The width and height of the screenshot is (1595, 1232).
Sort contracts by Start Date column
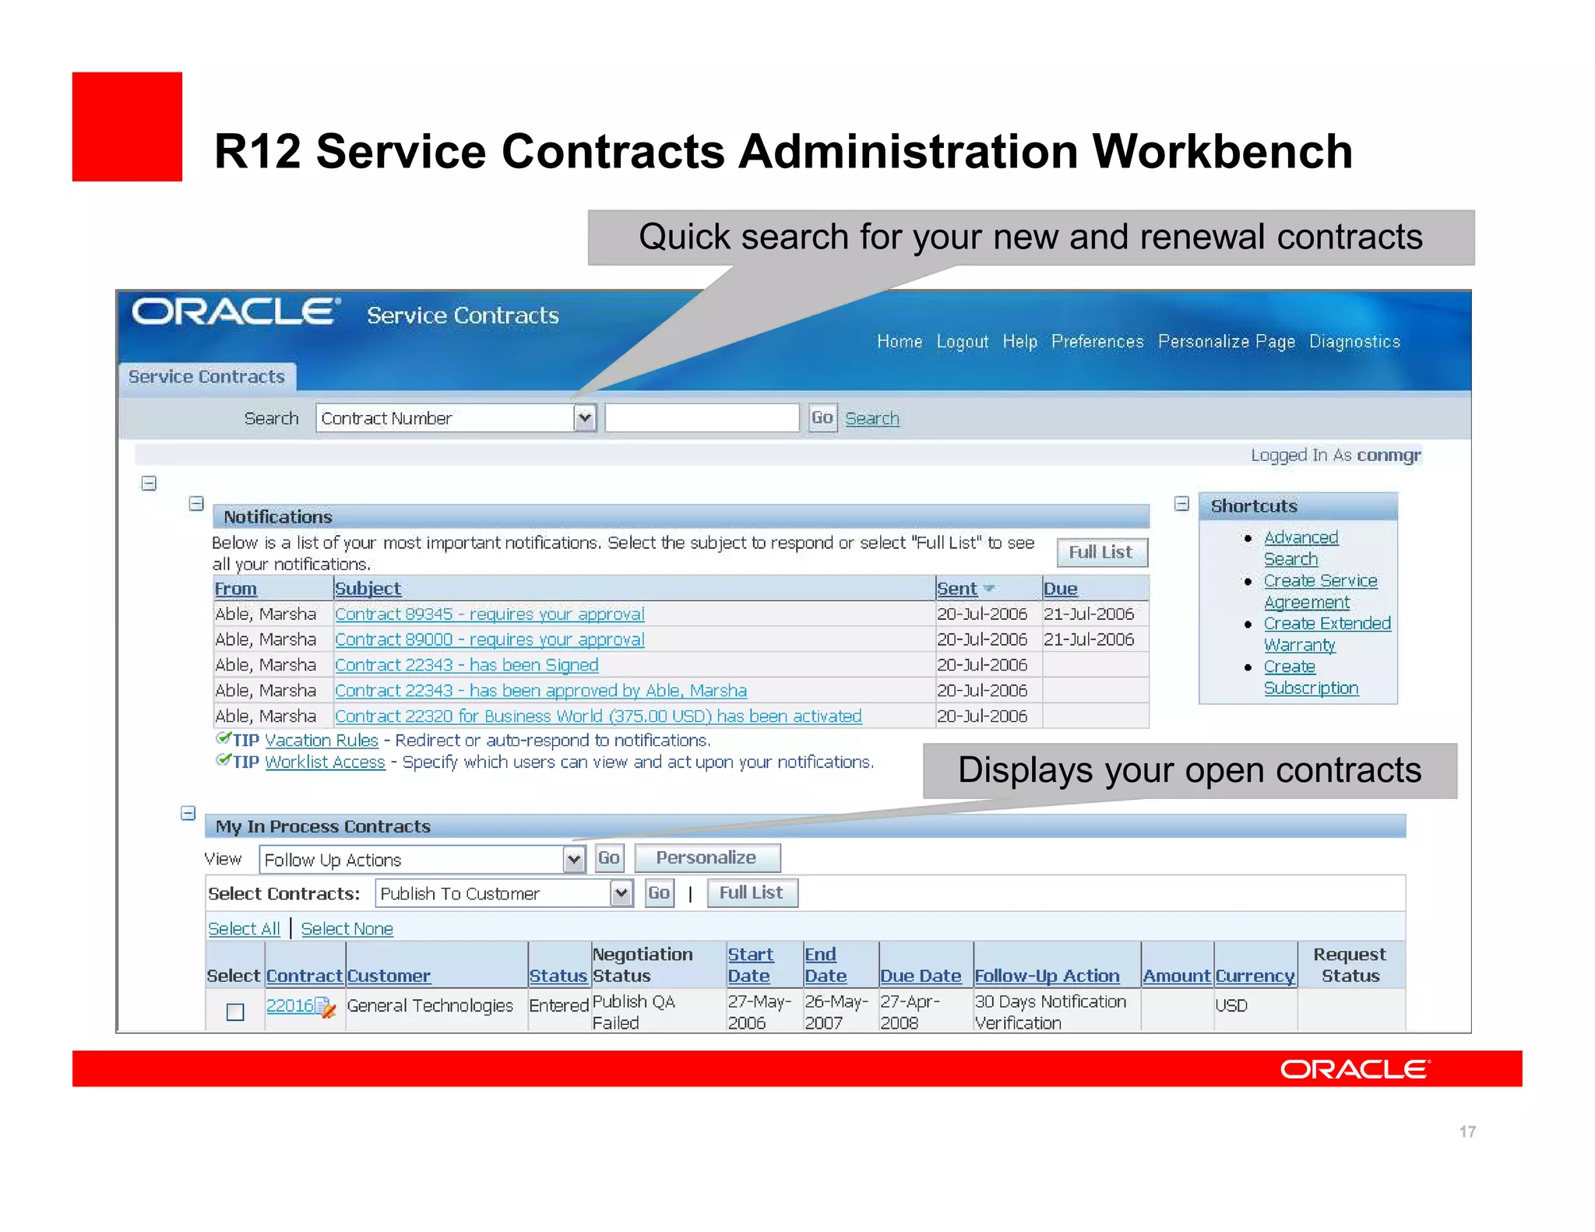point(751,966)
